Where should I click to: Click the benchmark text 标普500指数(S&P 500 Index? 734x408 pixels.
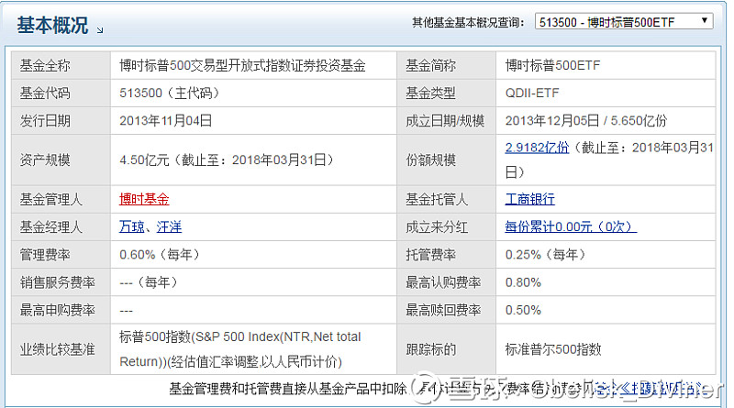click(x=201, y=336)
